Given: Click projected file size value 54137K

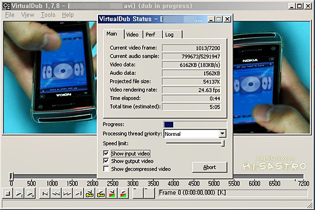Looking at the screenshot, I should [x=191, y=82].
